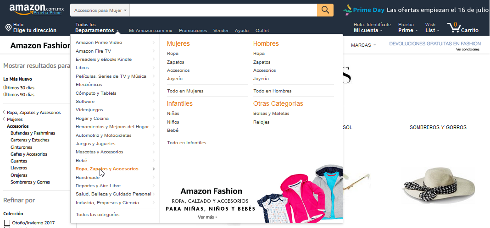Click Niñas under Infantiles
490x228 pixels.
[173, 114]
